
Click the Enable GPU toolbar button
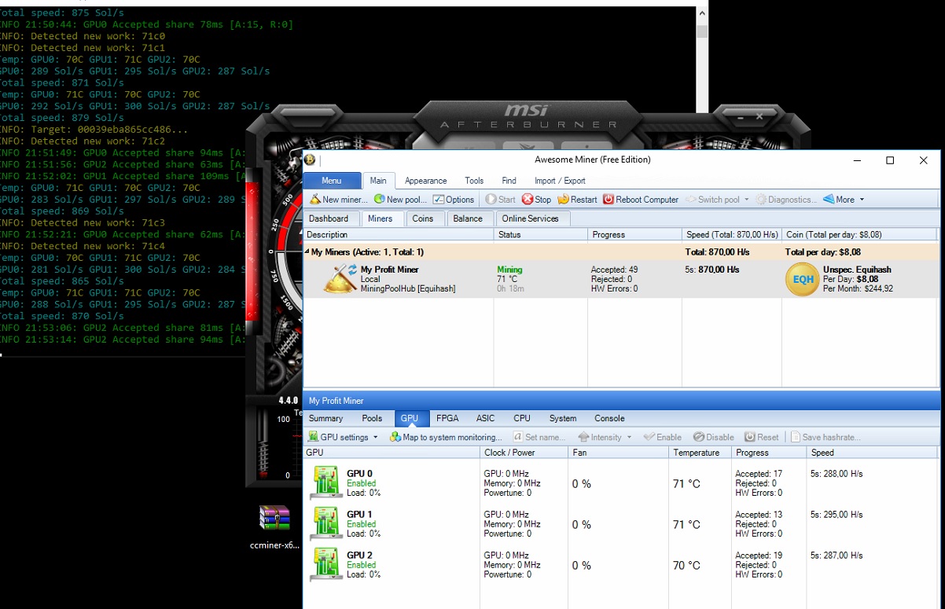[662, 437]
